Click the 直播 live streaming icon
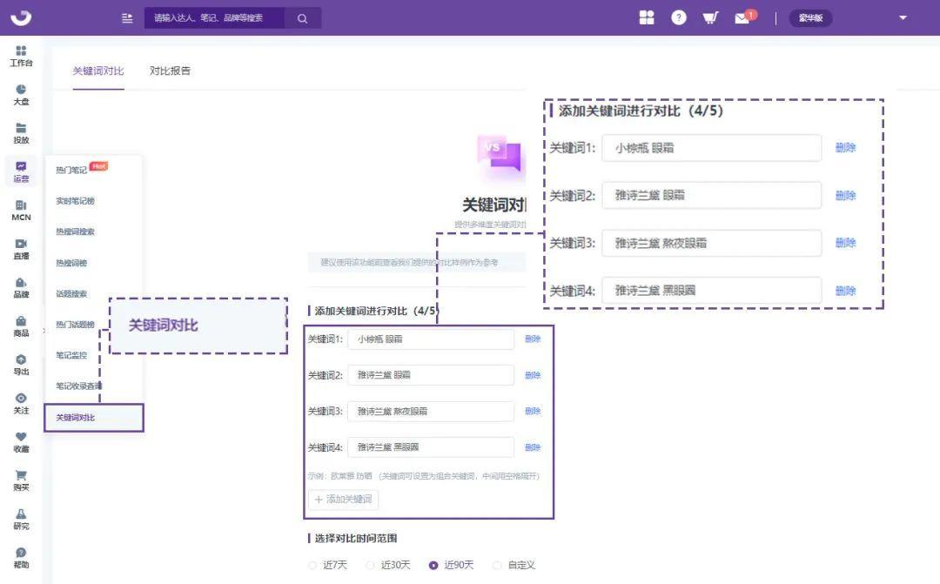 [x=21, y=247]
